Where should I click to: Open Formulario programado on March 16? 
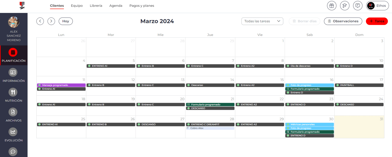tap(310, 89)
